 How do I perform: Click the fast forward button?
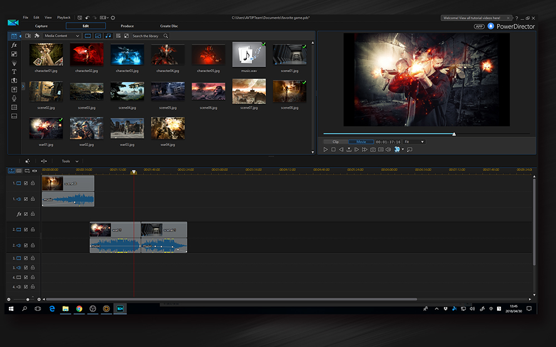pos(365,150)
